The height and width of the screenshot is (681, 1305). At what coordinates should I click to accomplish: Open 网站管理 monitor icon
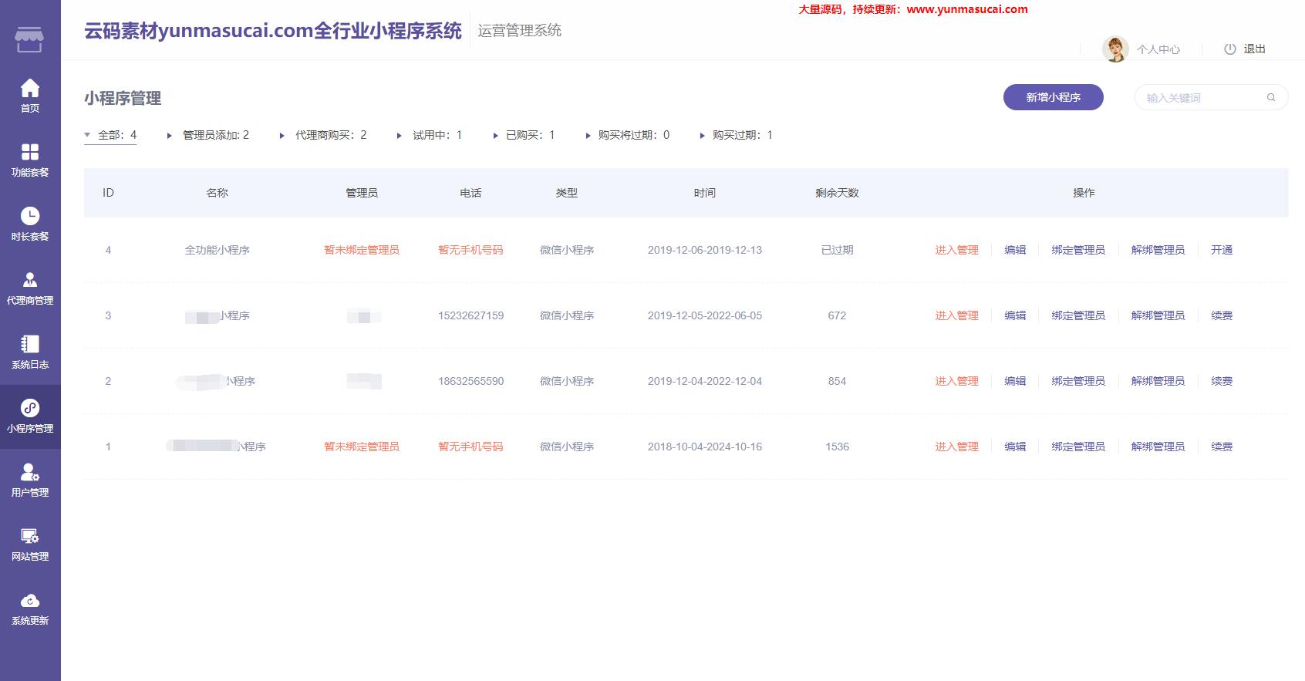tap(30, 537)
